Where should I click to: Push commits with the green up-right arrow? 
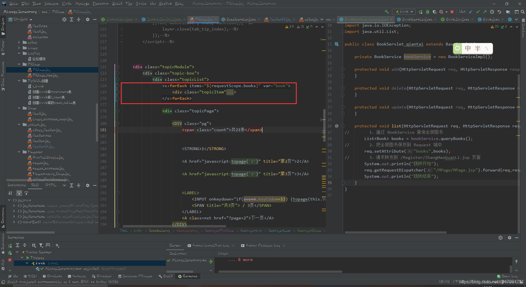click(x=485, y=12)
